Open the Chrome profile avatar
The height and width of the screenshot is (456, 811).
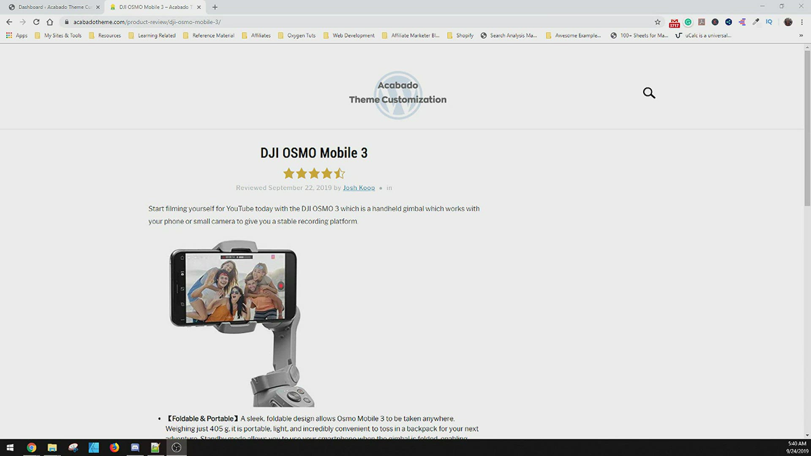point(788,22)
